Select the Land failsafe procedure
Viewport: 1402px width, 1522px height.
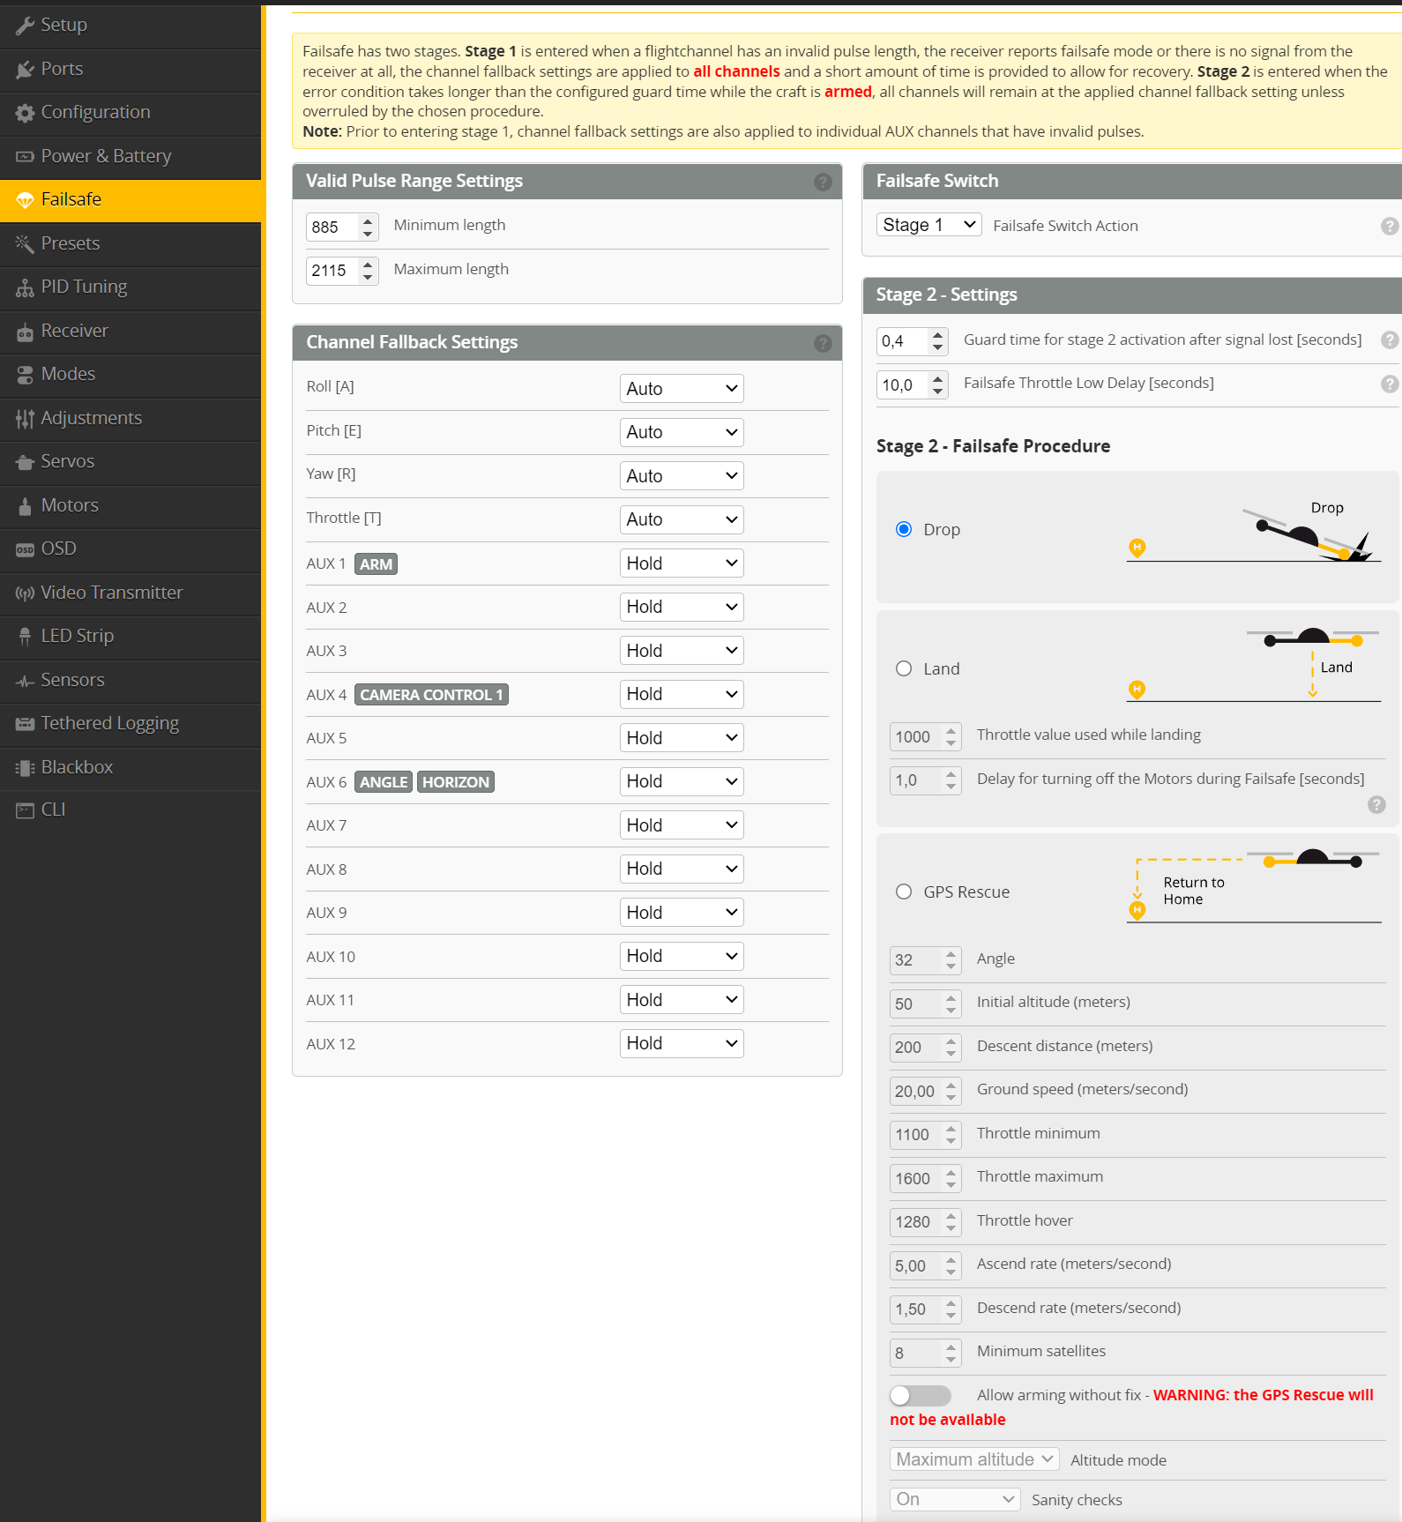click(904, 668)
